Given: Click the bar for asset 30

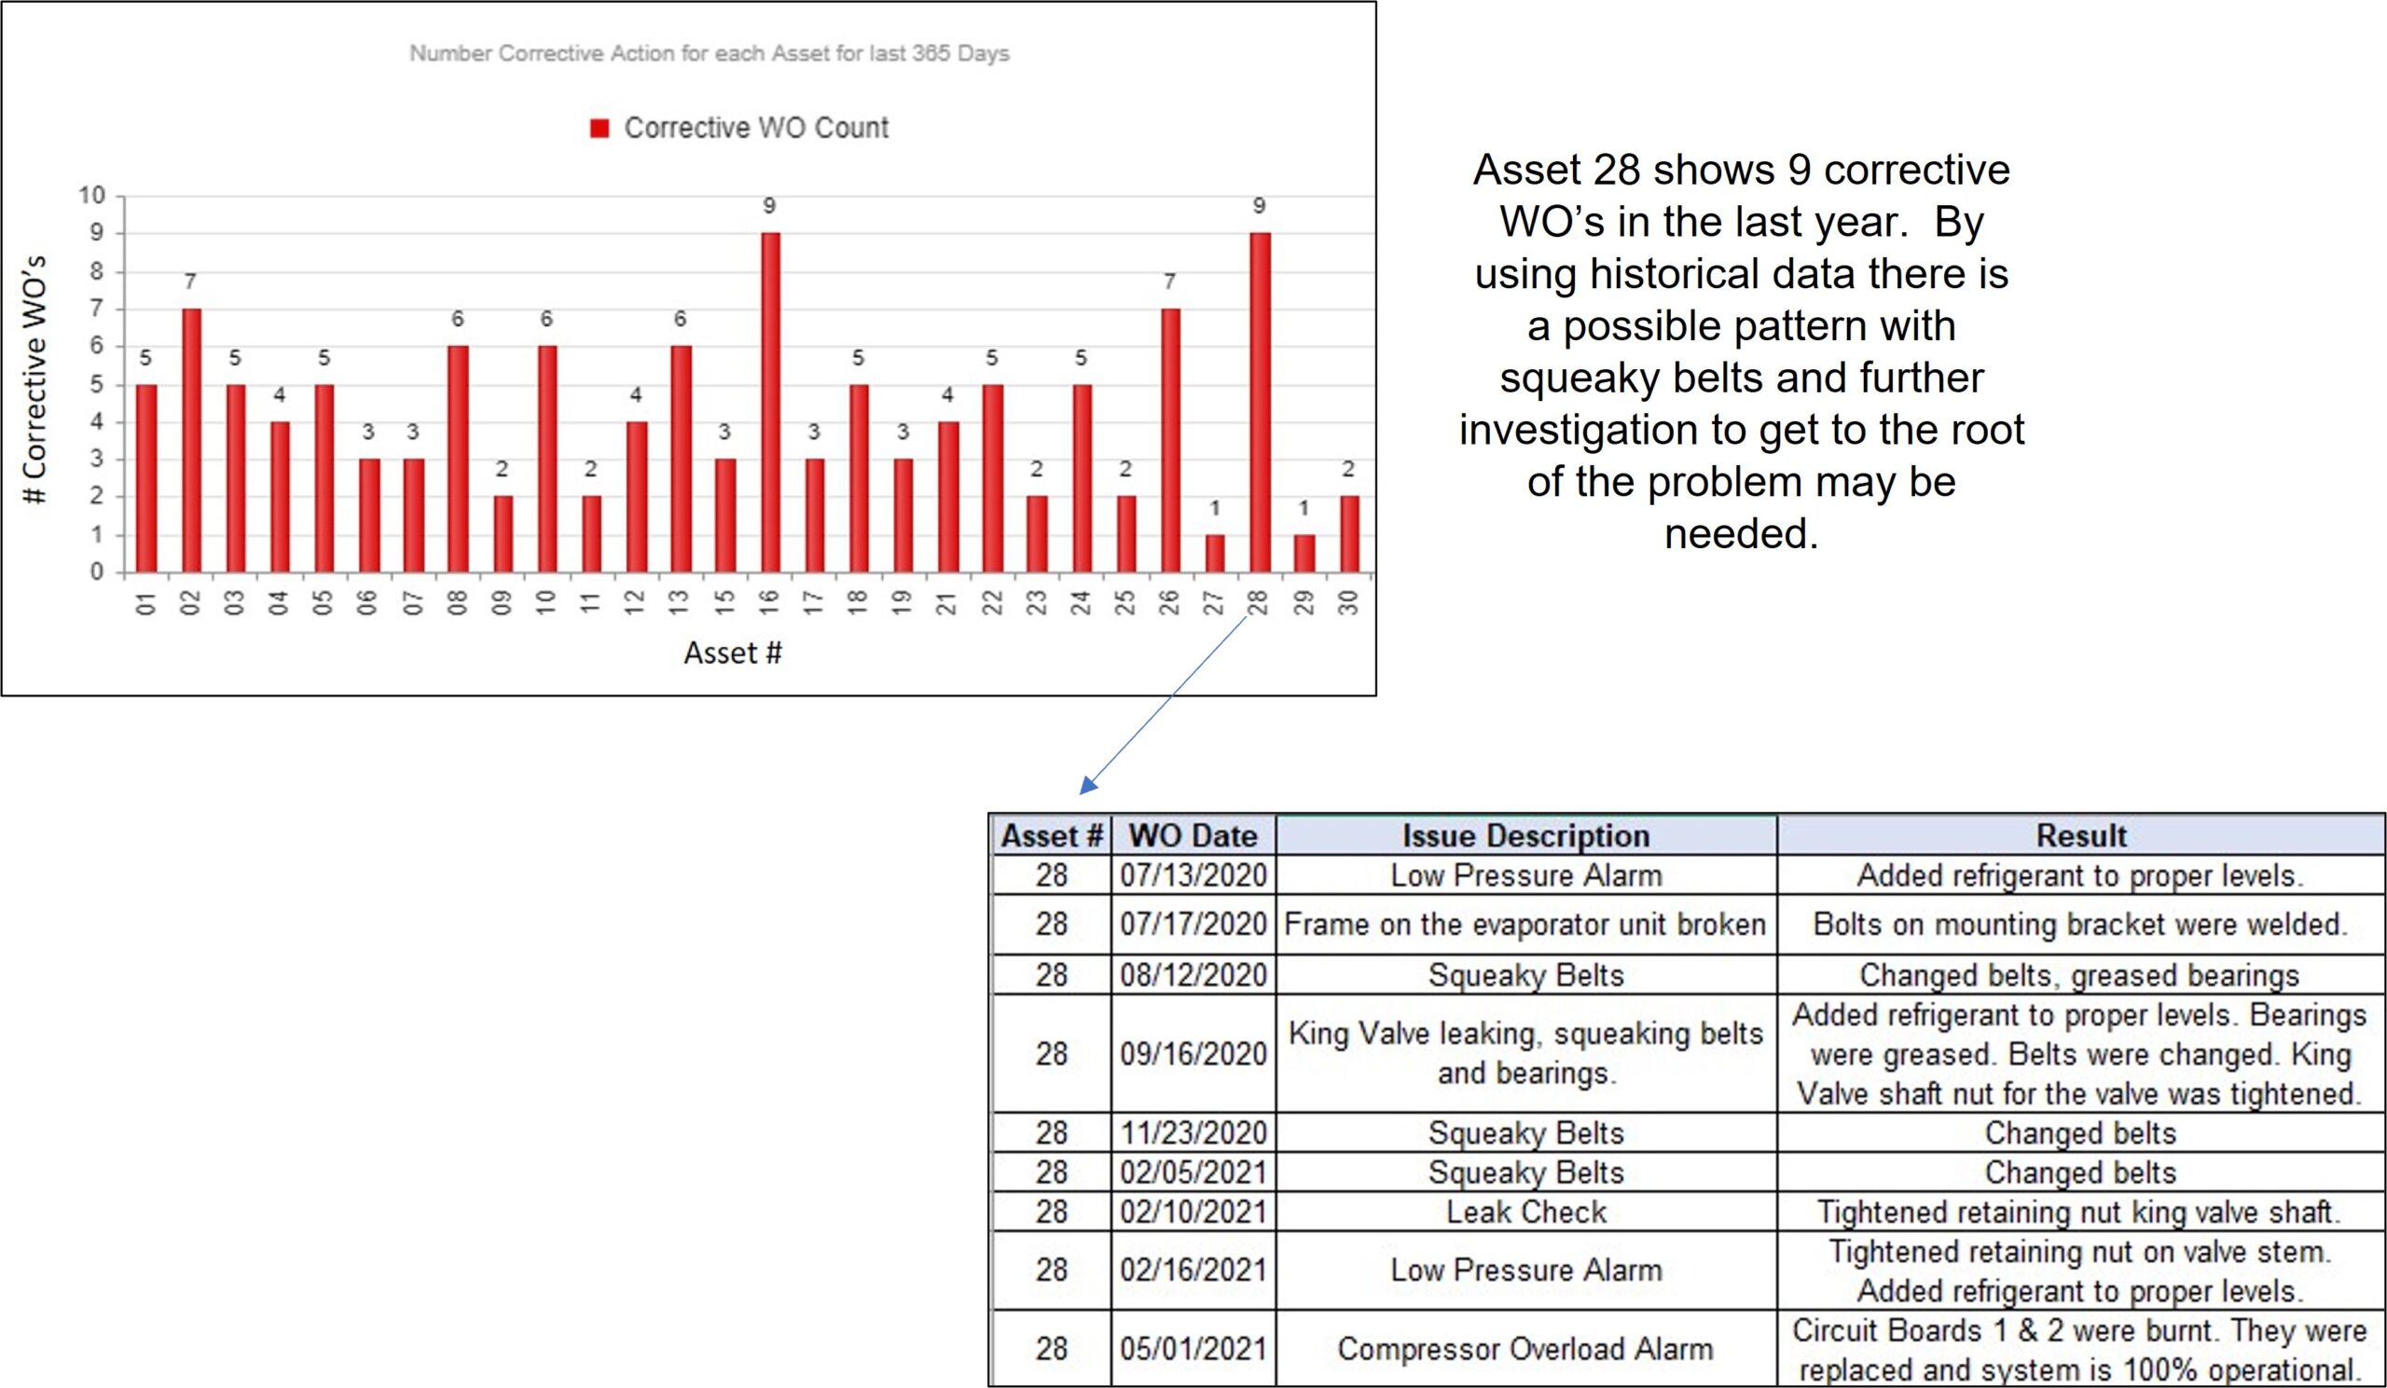Looking at the screenshot, I should point(1349,534).
